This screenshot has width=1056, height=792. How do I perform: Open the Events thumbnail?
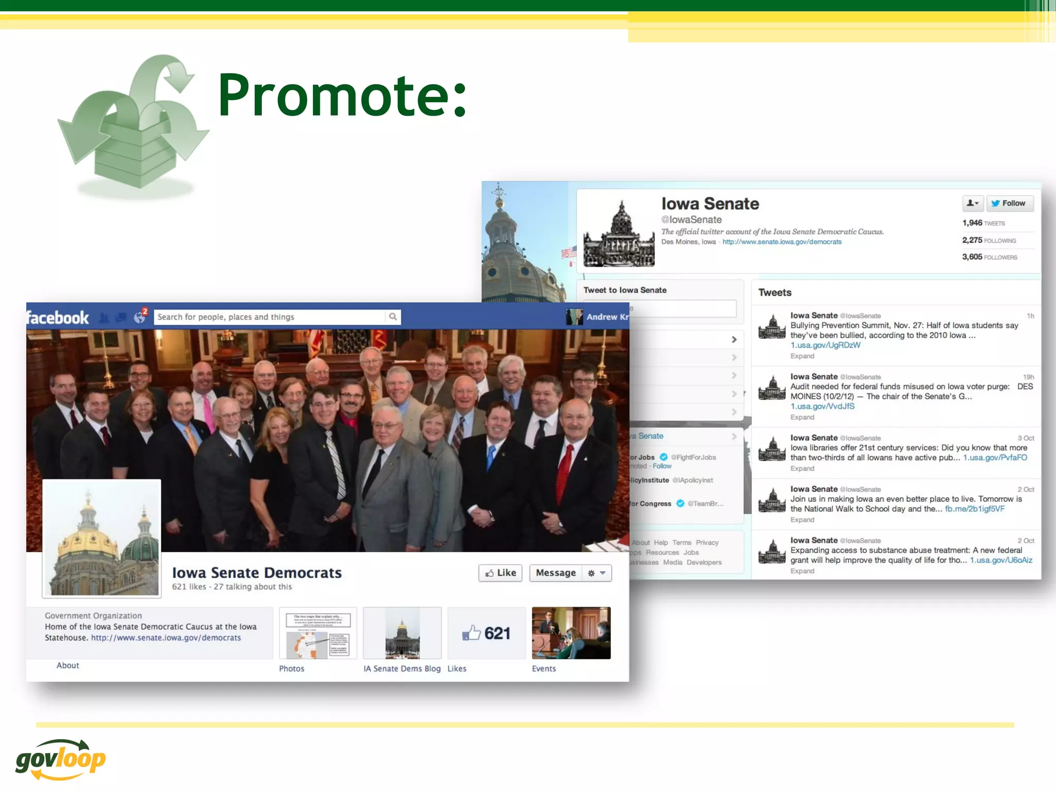point(571,633)
